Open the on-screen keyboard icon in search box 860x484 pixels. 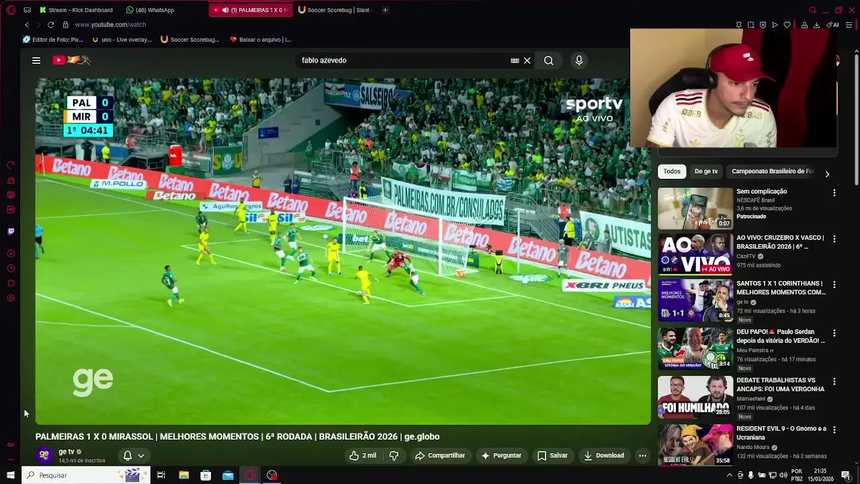click(515, 61)
